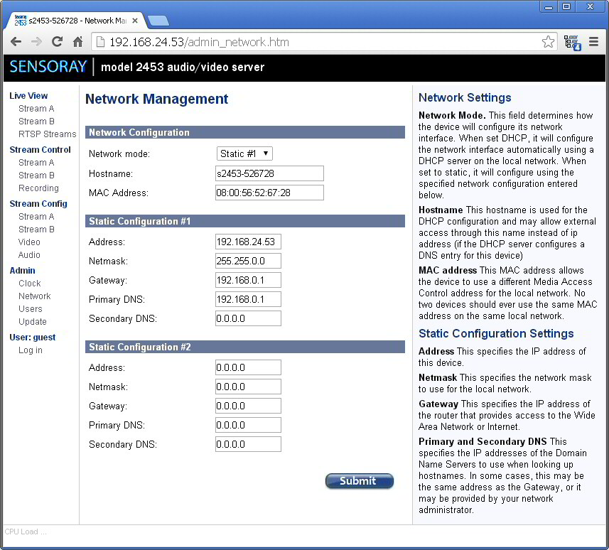Open Stream B under Stream Control

[x=36, y=176]
